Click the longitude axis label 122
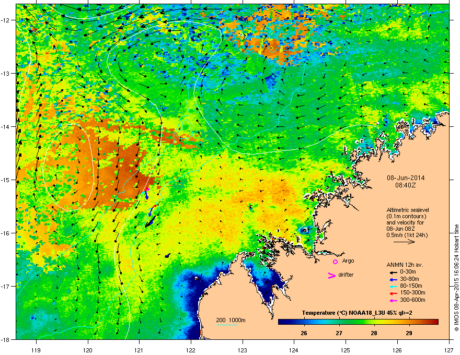 (x=191, y=350)
